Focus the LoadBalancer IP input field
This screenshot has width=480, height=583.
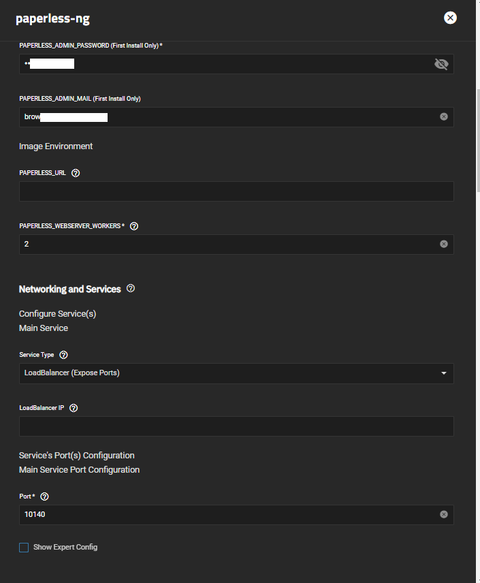236,426
